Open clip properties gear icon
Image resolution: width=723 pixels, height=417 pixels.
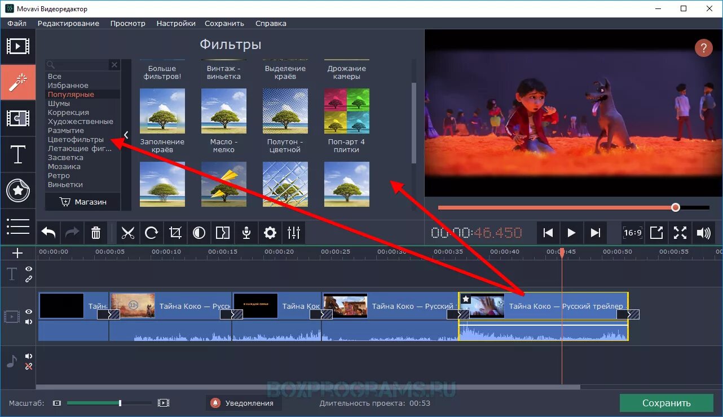(x=270, y=233)
